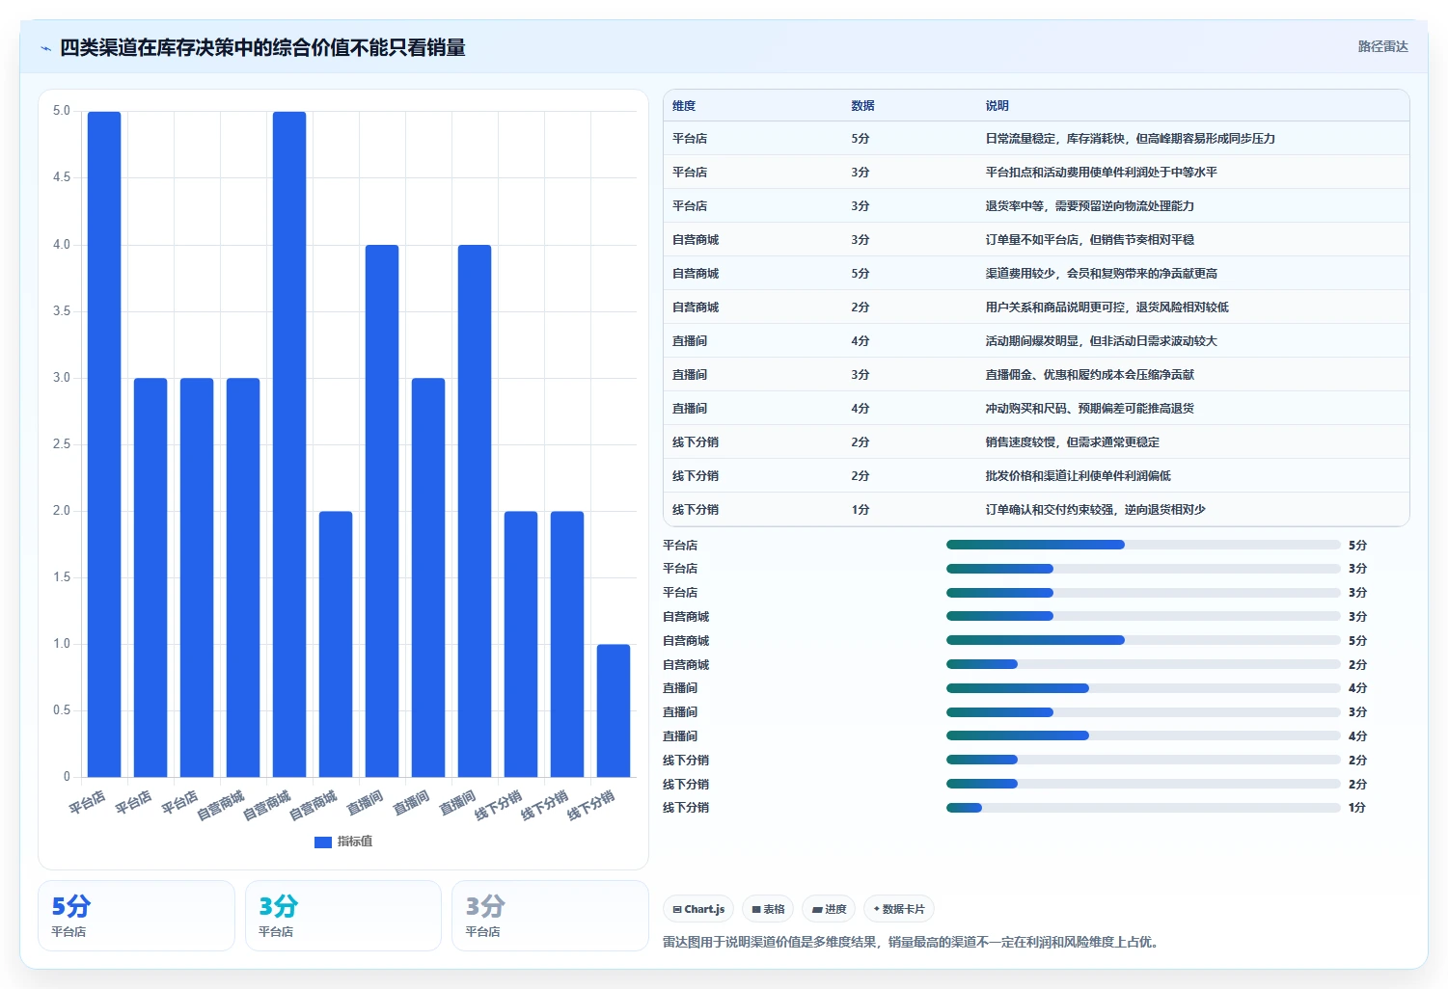Click row text 冲动购买和尺码、预期偏差可能推高退货
Screen dimensions: 1448x989
tap(1089, 409)
